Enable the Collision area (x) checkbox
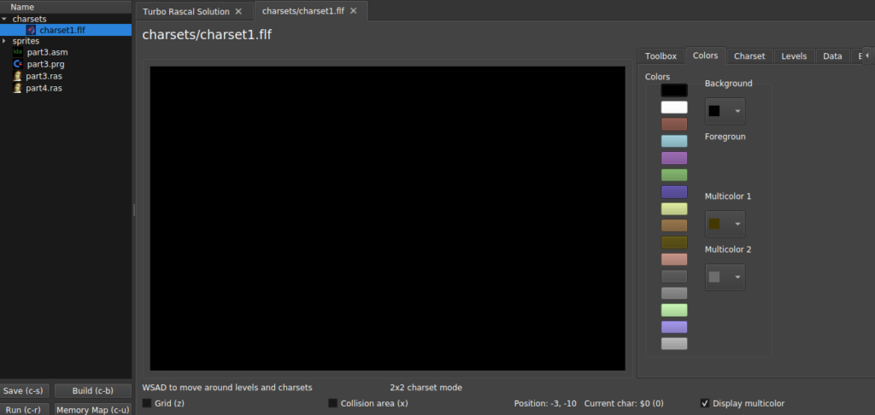875x415 pixels. tap(332, 403)
